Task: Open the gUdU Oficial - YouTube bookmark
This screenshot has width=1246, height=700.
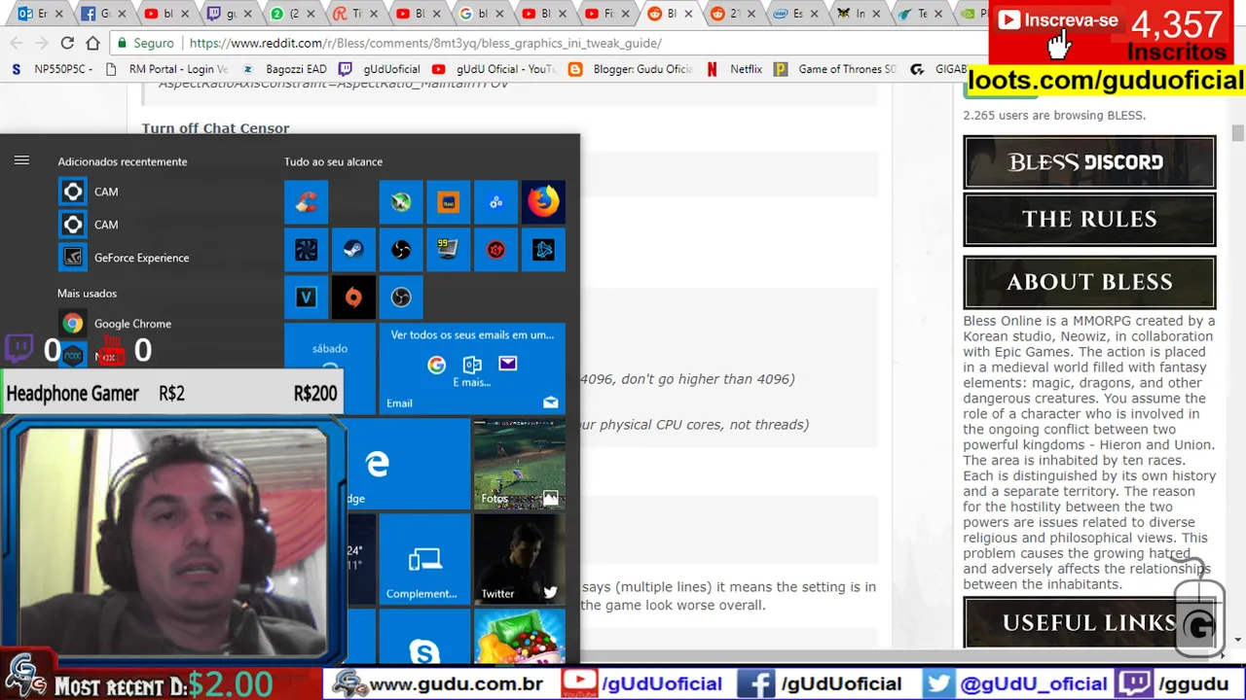Action: point(494,69)
